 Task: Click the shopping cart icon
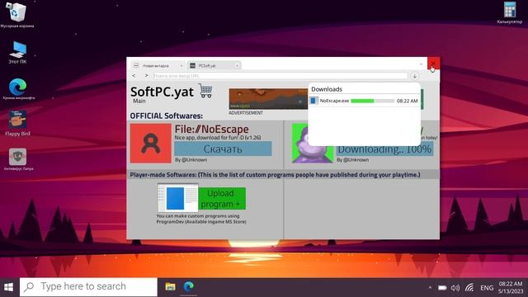click(205, 91)
